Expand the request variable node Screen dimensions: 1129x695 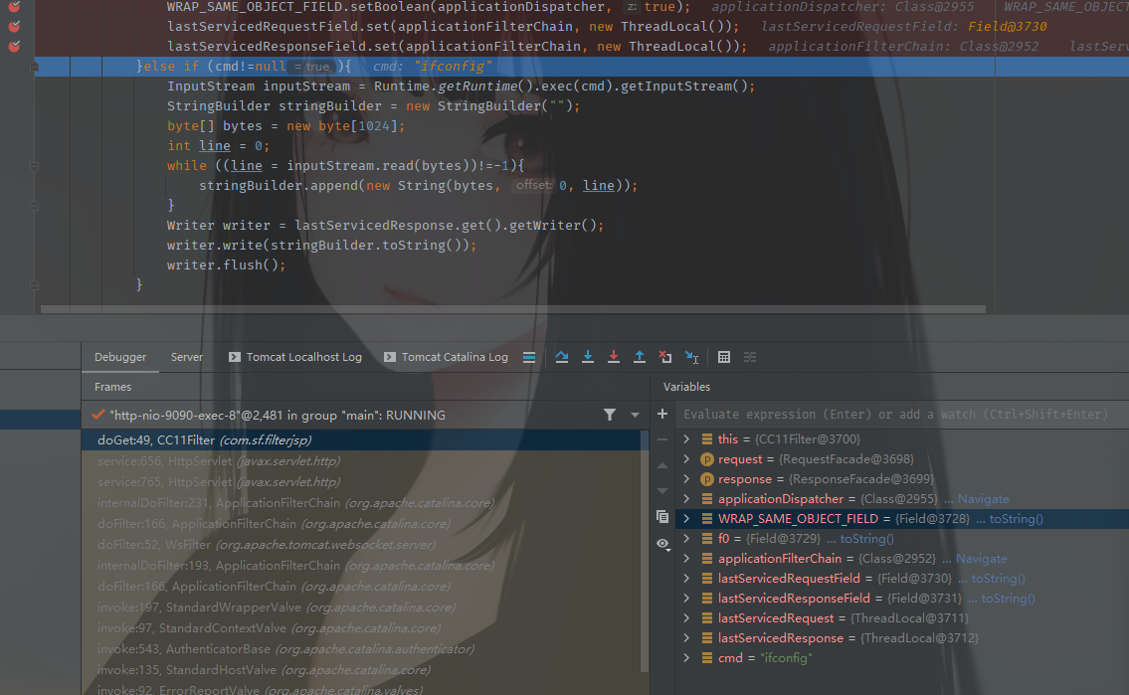(687, 459)
